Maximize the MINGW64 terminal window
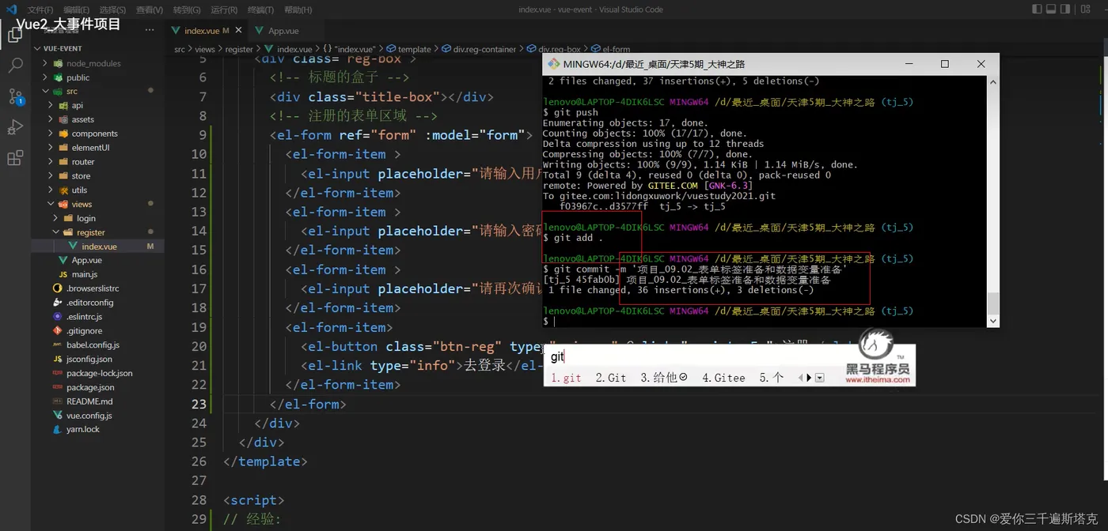The width and height of the screenshot is (1108, 531). pyautogui.click(x=944, y=64)
